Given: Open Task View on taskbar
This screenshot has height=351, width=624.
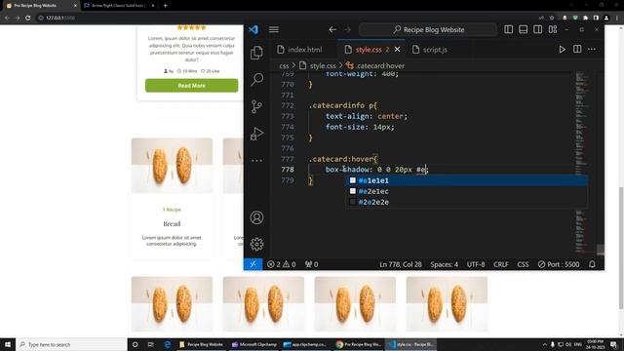Looking at the screenshot, I should coord(151,344).
